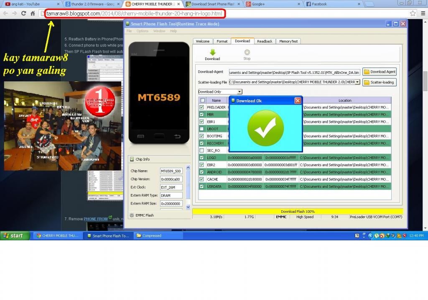Viewport: 428px width, 300px height.
Task: Switch to the Format tab
Action: [222, 41]
